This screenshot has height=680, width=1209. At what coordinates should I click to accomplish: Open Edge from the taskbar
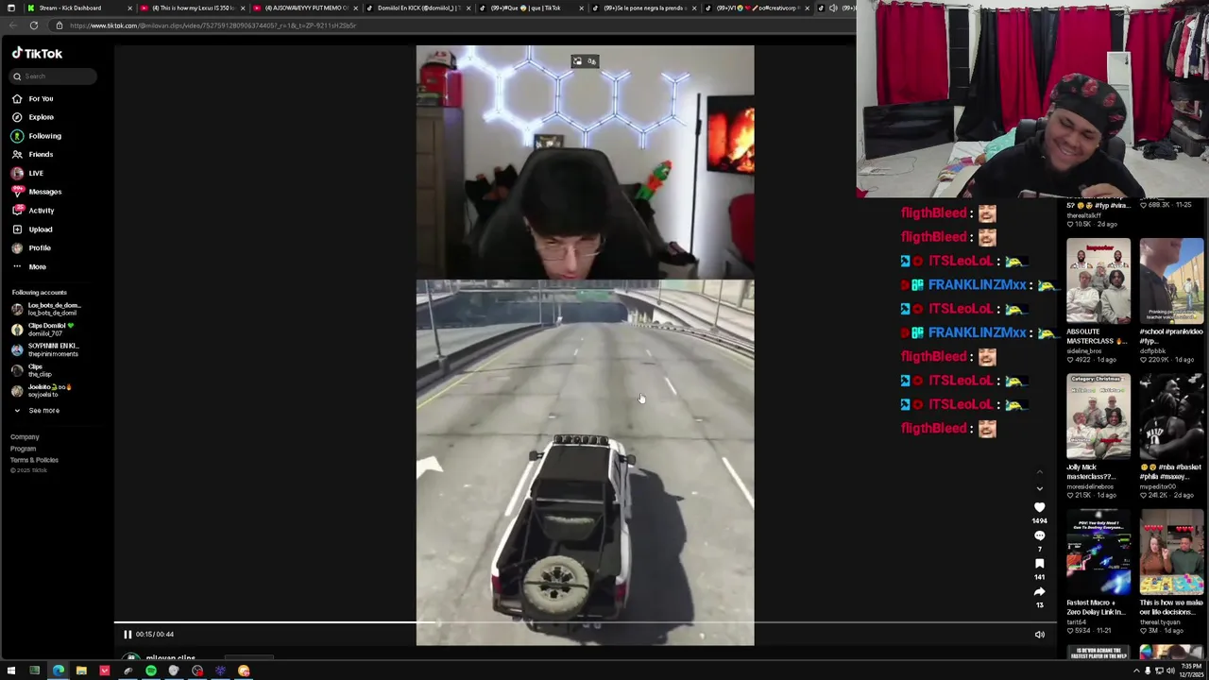pyautogui.click(x=59, y=671)
